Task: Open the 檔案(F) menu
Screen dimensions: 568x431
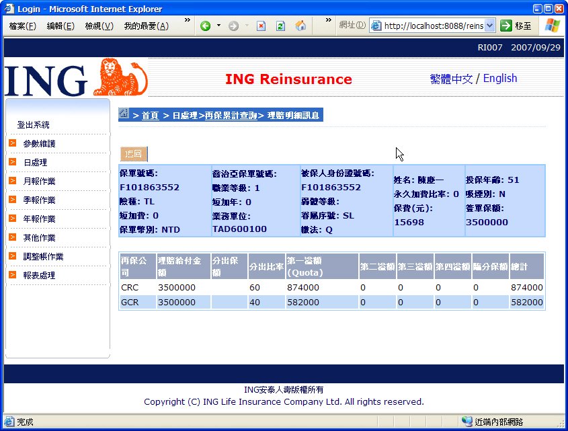Action: (x=22, y=26)
